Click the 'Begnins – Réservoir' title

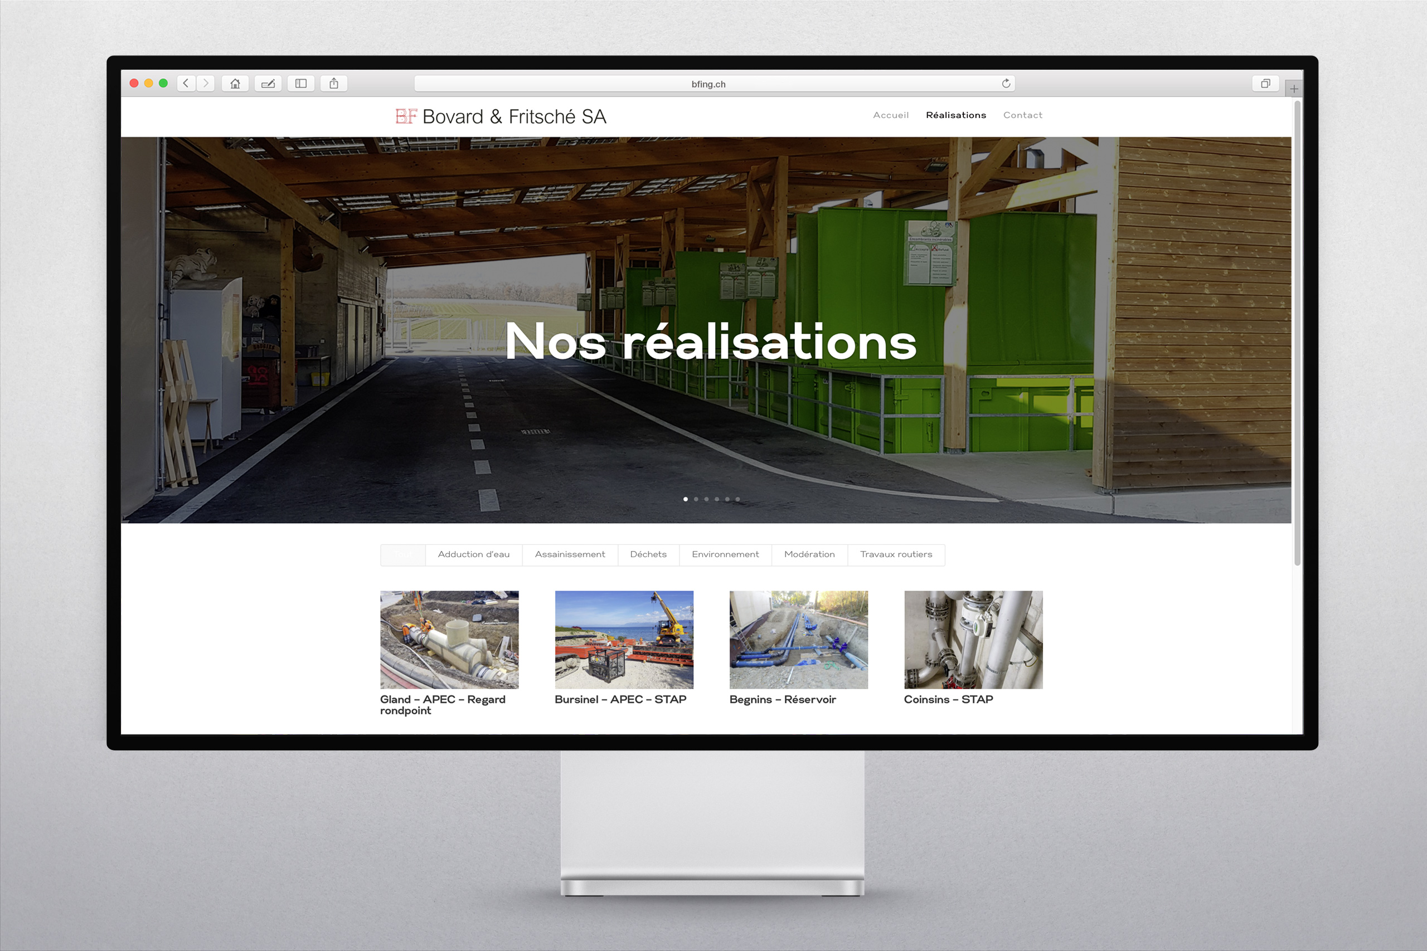(783, 700)
